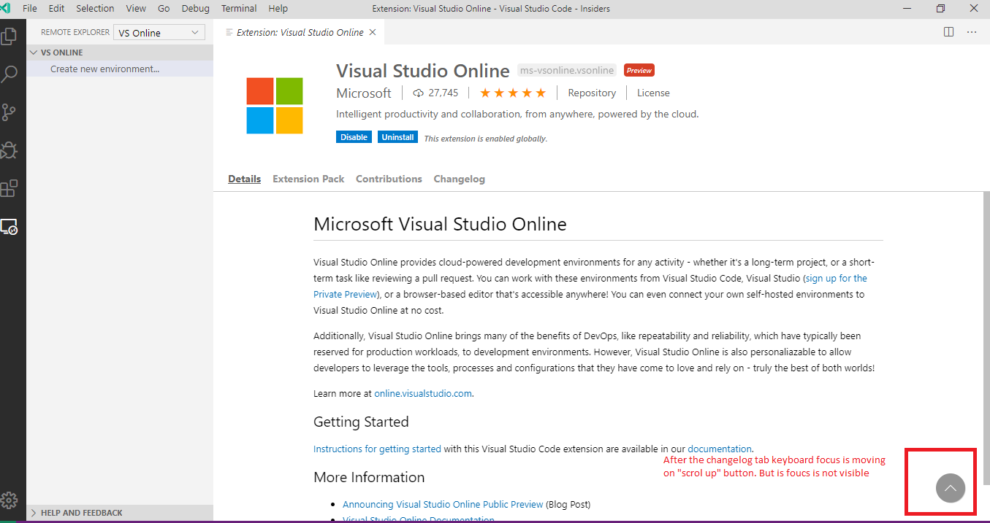Click the Visual Studio Online extension title
The height and width of the screenshot is (523, 990).
(423, 71)
